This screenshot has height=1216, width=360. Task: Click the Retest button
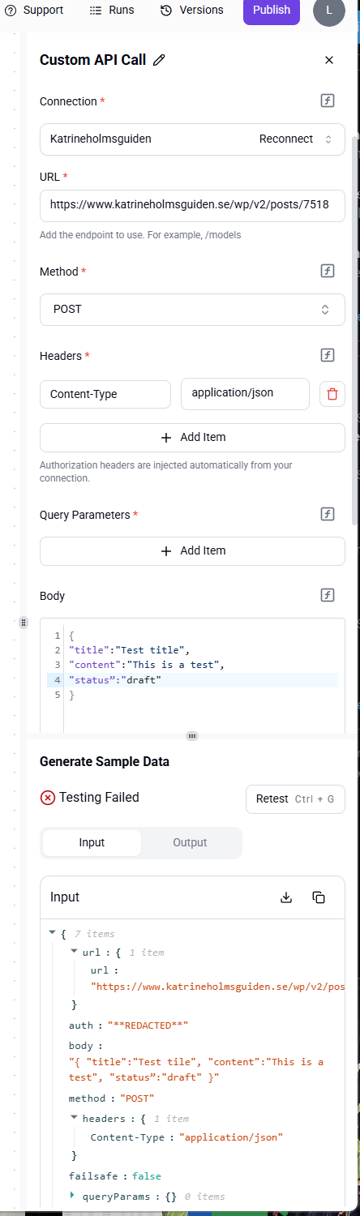[296, 799]
